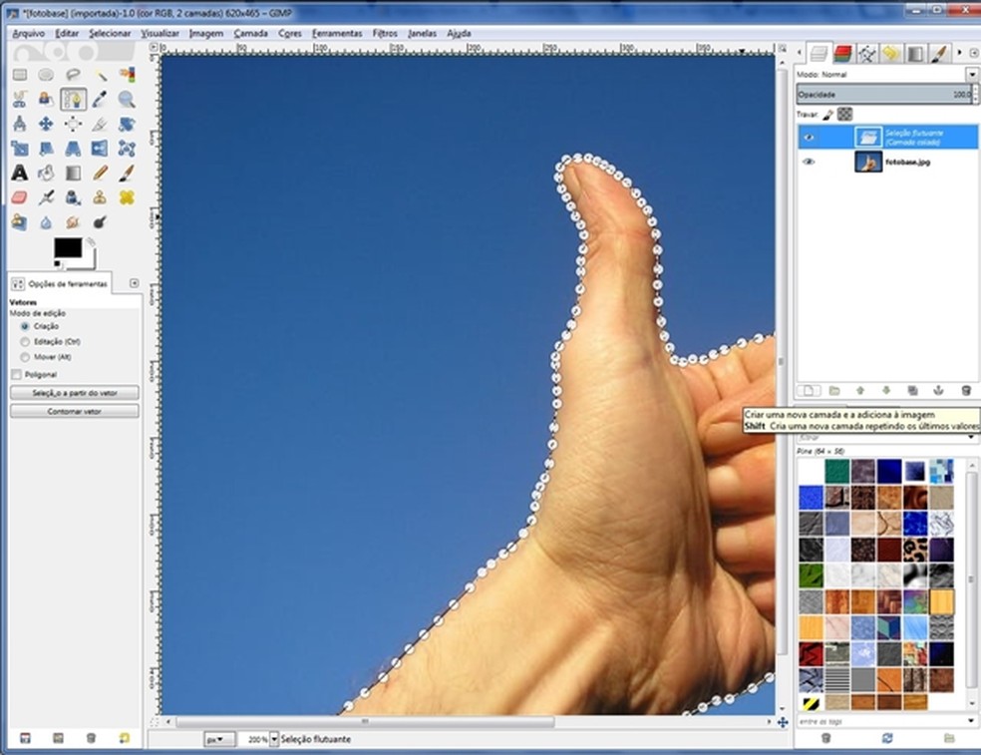Select the Free Select lasso tool

73,75
